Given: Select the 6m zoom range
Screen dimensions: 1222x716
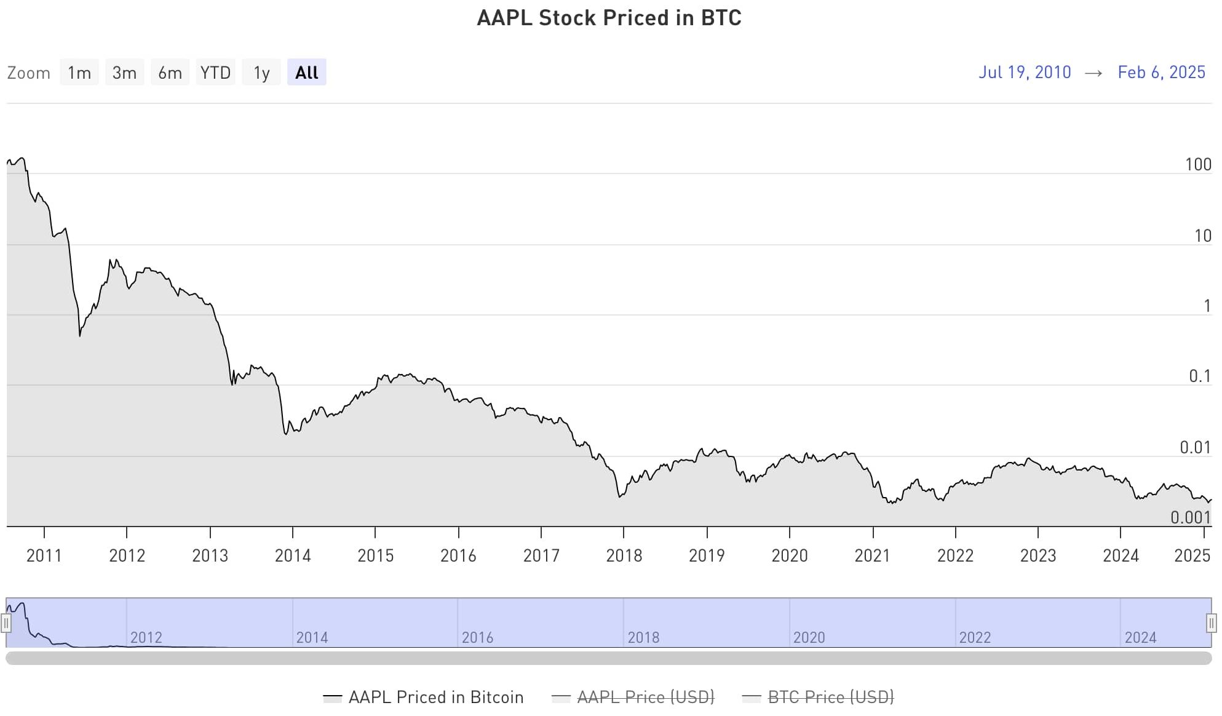Looking at the screenshot, I should click(x=169, y=72).
